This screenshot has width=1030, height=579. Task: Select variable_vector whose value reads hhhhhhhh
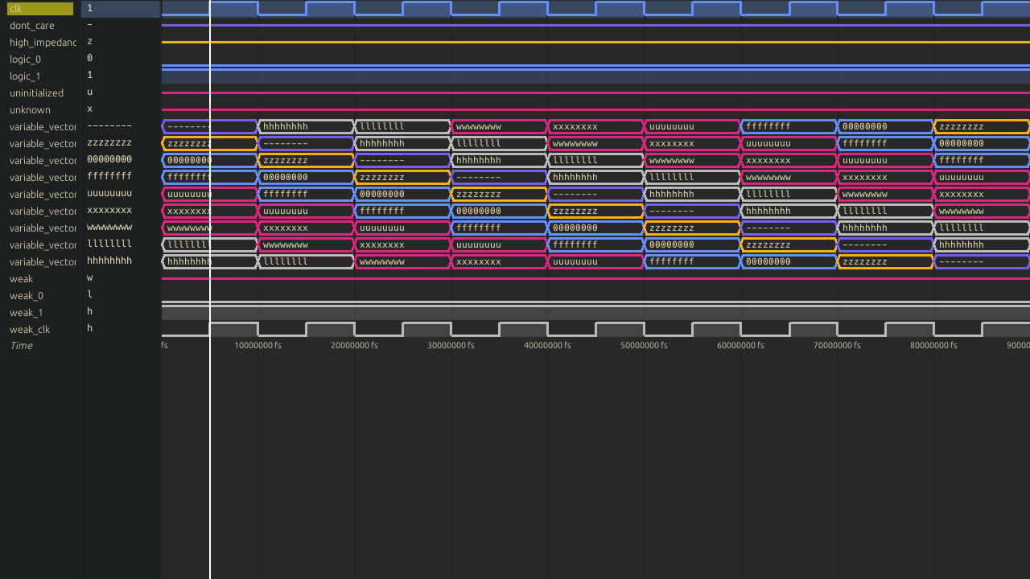43,262
